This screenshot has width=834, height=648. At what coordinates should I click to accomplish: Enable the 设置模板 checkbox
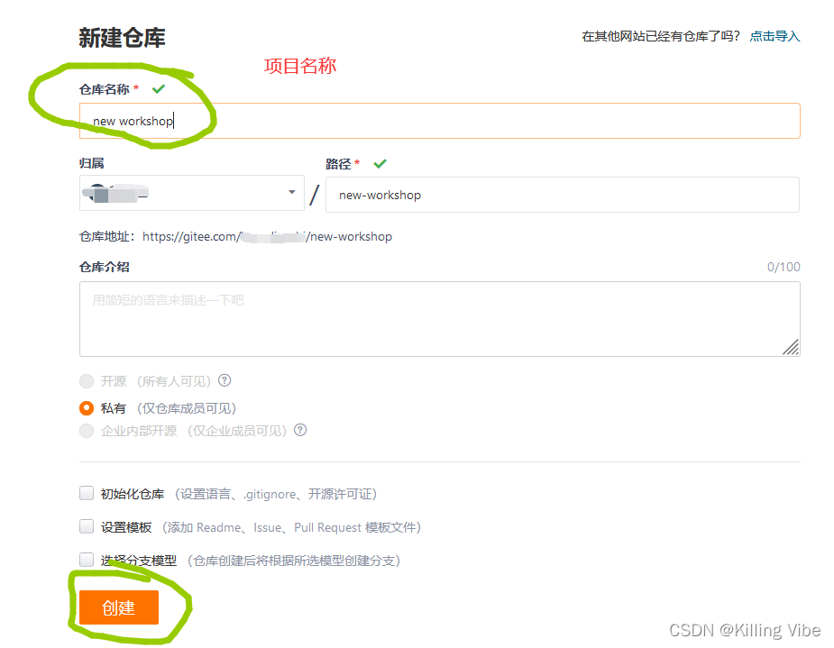(x=86, y=526)
